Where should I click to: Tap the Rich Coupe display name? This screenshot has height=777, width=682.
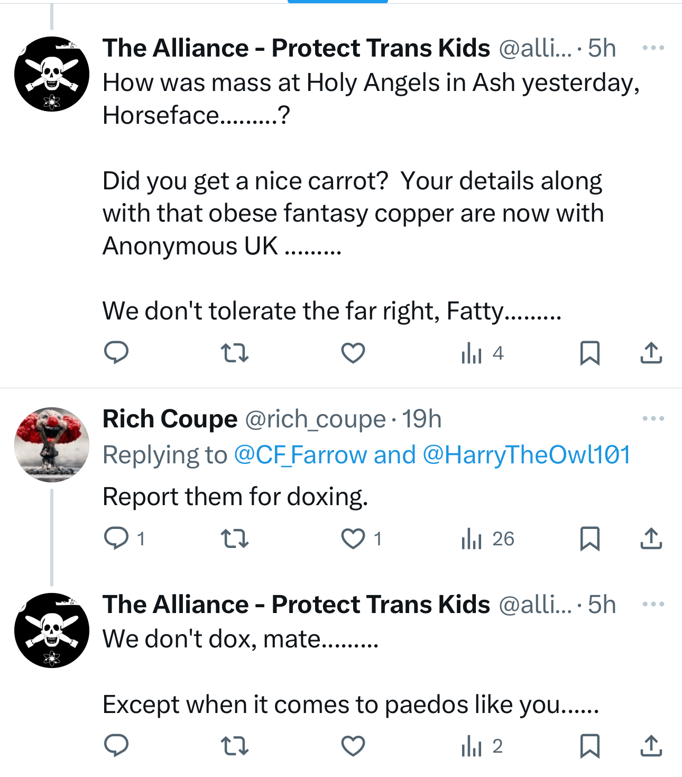pyautogui.click(x=170, y=419)
